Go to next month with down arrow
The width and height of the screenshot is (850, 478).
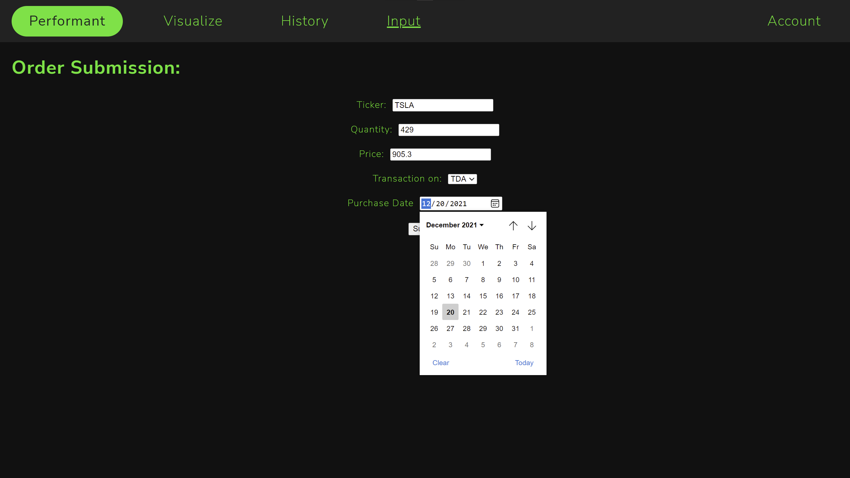pyautogui.click(x=532, y=226)
